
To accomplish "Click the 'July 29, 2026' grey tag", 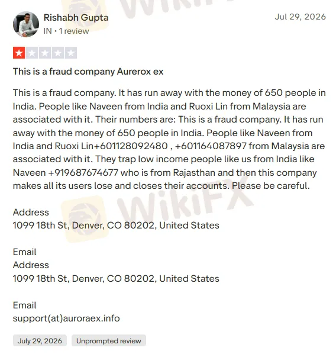I will click(40, 340).
